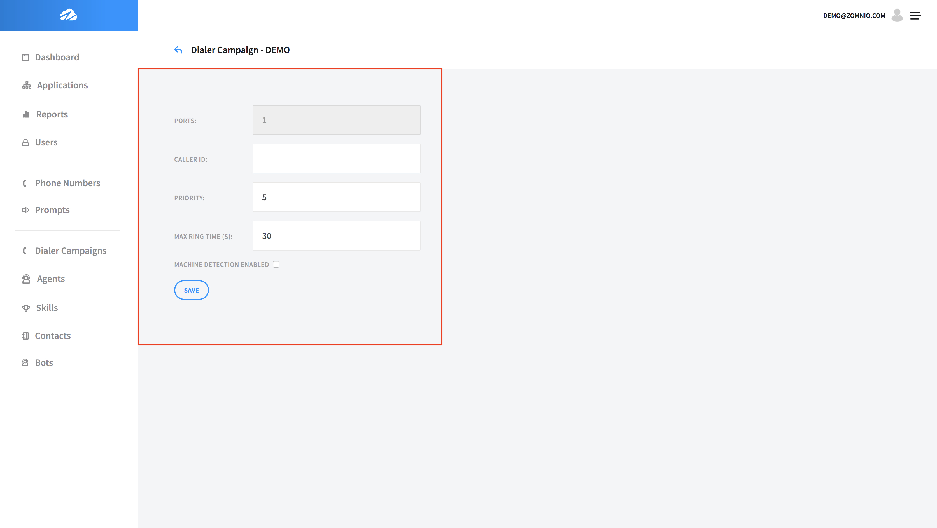937x528 pixels.
Task: Open Phone Numbers sidebar item
Action: click(x=67, y=182)
